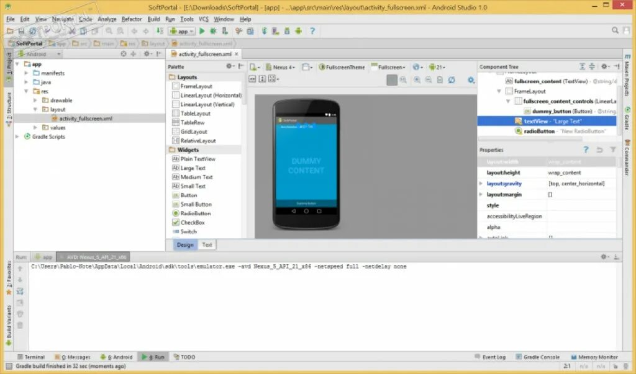Click the Make Project icon

click(160, 31)
